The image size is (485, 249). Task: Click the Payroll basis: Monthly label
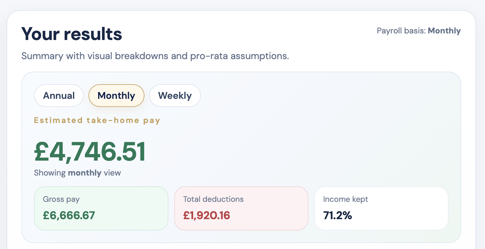click(418, 31)
